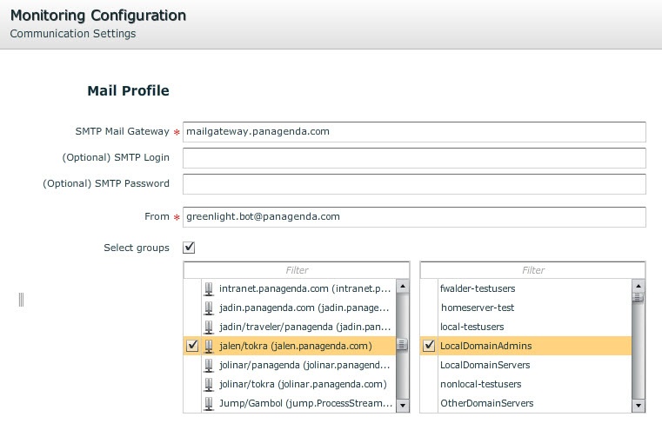662x430 pixels.
Task: Click the group list scrollbar thumb
Action: pyautogui.click(x=638, y=297)
